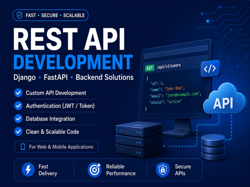This screenshot has height=187, width=250.
Task: Click the monitor stand below the screen
Action: 180,128
